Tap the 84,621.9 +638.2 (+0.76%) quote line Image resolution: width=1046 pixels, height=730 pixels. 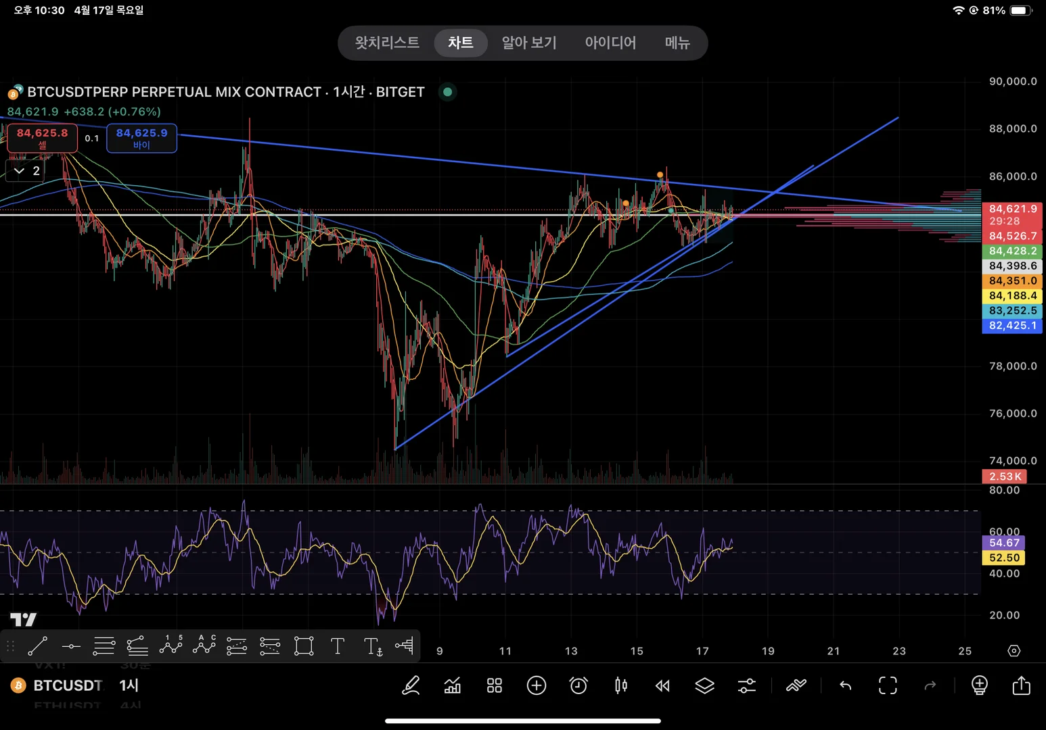(x=84, y=112)
